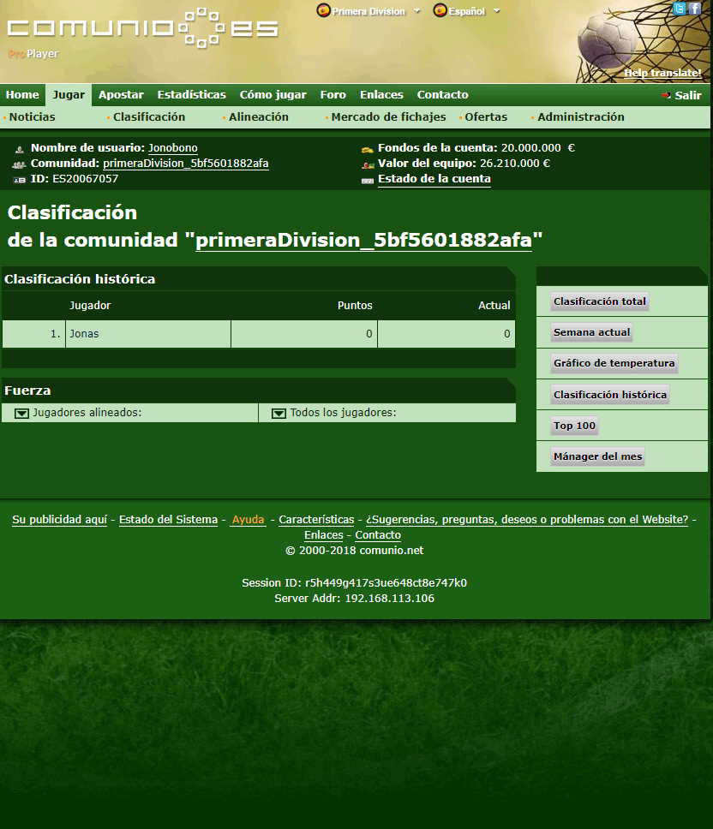Viewport: 713px width, 829px height.
Task: Expand the Todos los jugadores section
Action: tap(279, 414)
